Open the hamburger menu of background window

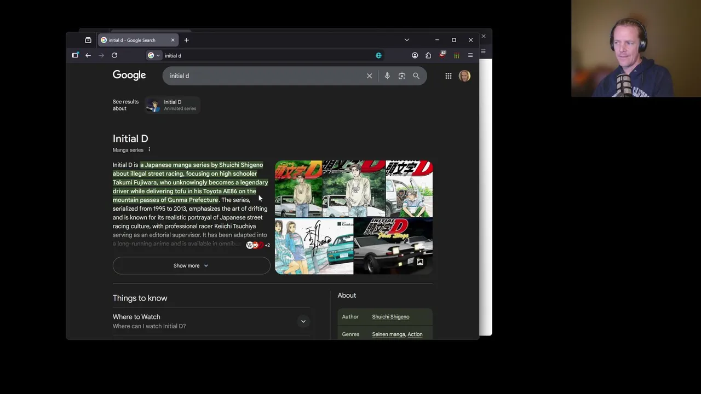483,51
